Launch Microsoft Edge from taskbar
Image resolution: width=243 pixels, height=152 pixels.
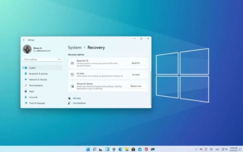tap(120, 149)
